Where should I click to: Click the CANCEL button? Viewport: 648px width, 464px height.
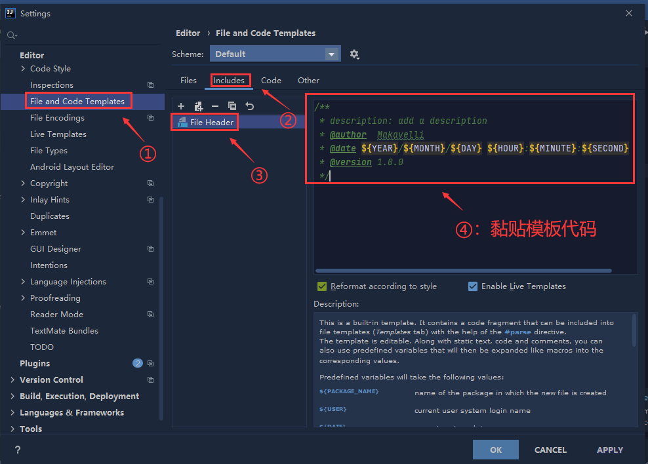pos(550,450)
